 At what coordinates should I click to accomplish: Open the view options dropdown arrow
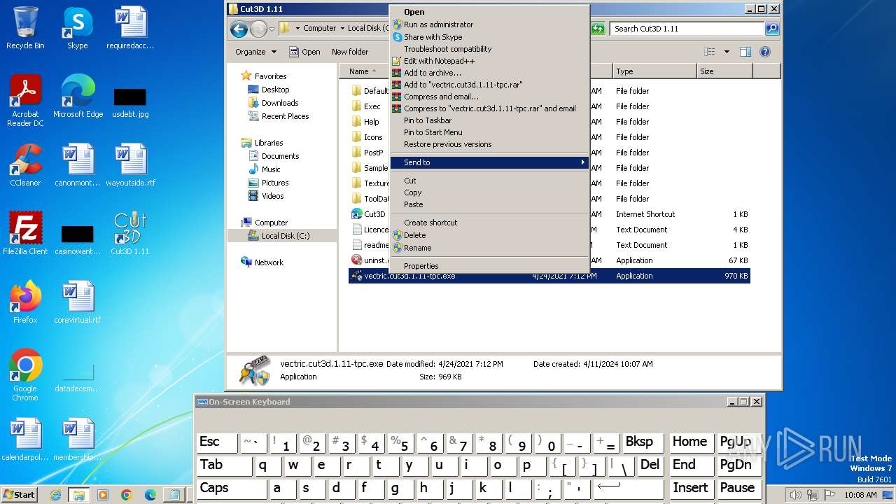(x=727, y=52)
